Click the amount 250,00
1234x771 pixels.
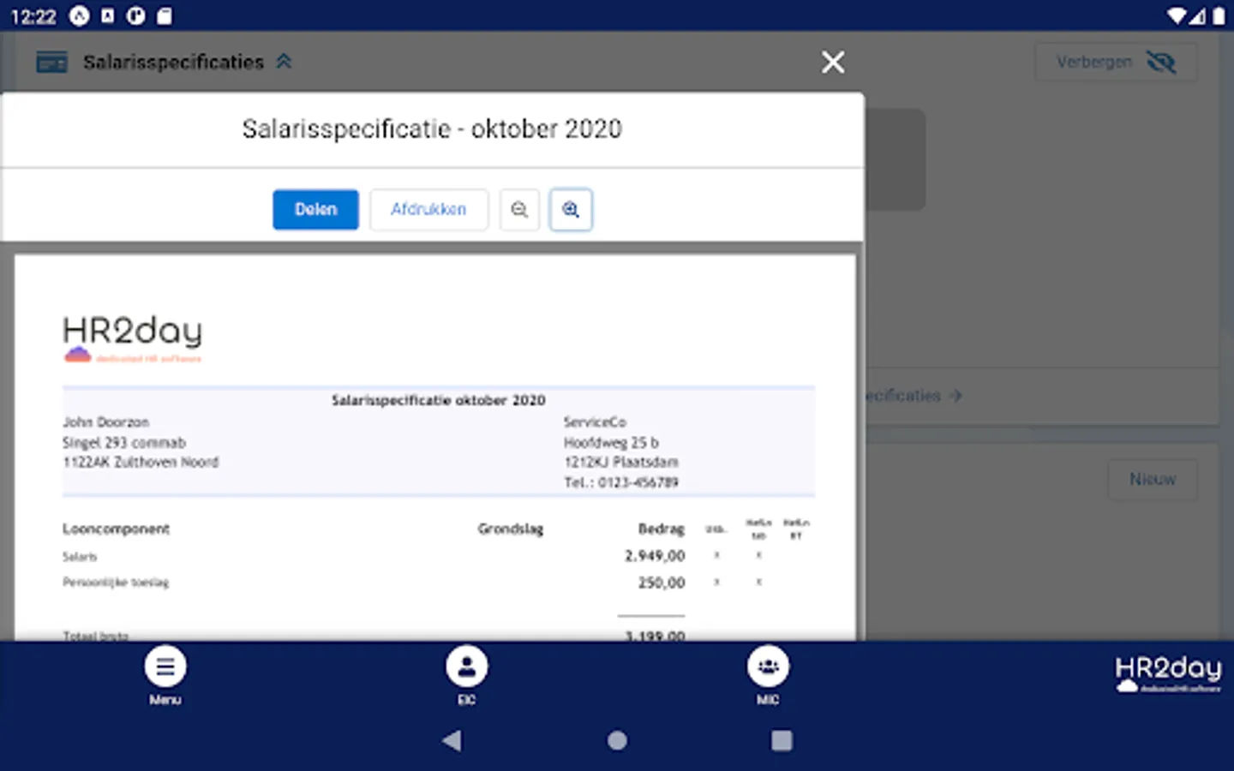pos(662,583)
